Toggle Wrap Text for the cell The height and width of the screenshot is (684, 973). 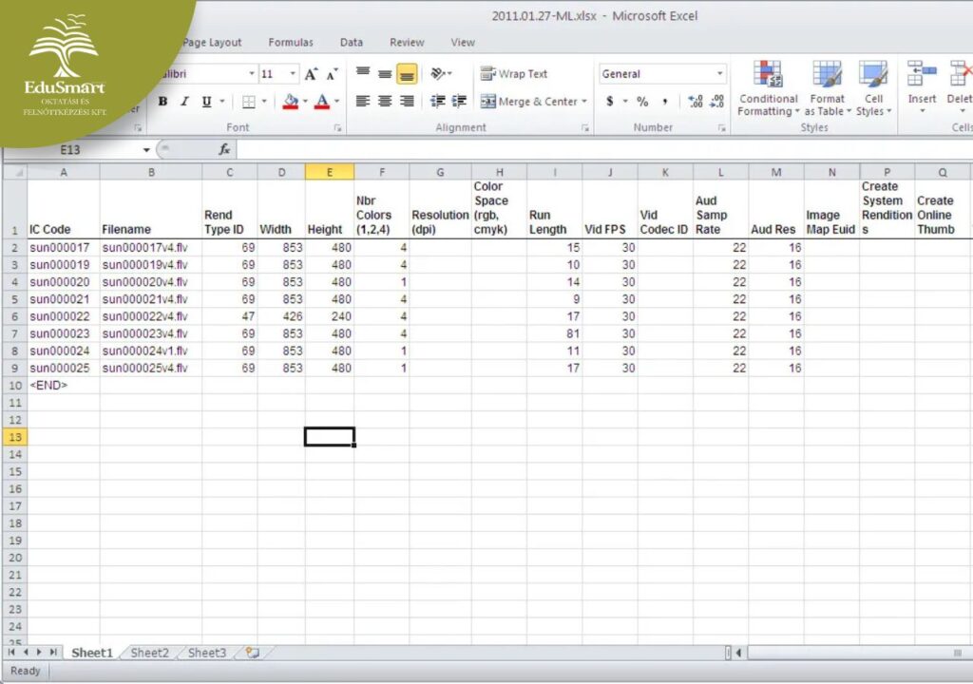514,74
